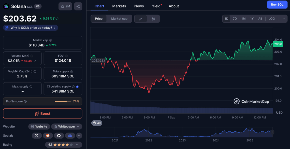Set timeframe to All
This screenshot has height=149, width=290.
(x=260, y=19)
